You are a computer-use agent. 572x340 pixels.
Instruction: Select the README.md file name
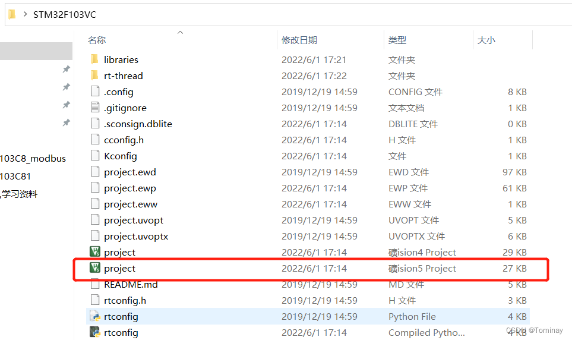(x=131, y=285)
